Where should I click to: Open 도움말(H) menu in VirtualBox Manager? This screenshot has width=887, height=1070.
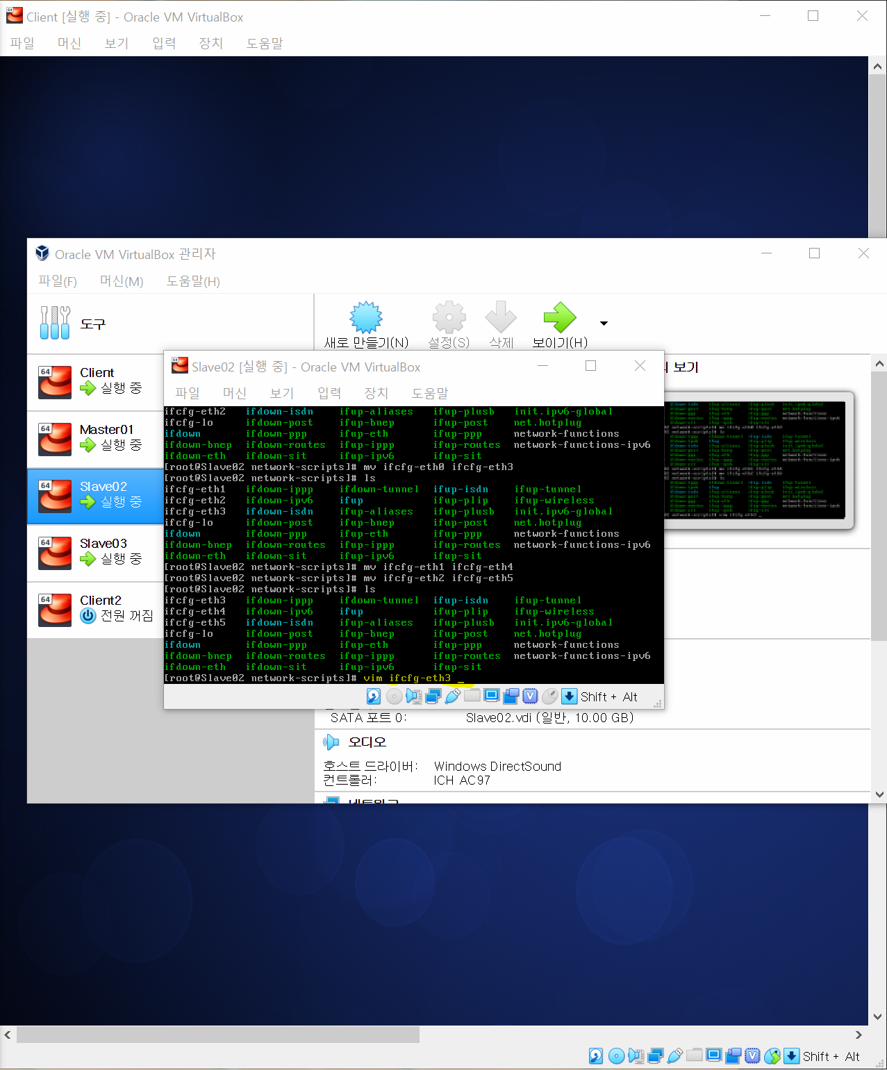point(193,281)
